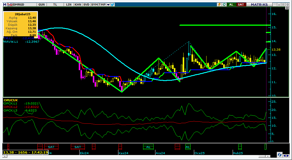This screenshot has width=292, height=160.
Task: Click the chart type icon beside DMRGD
Action: 10,5
